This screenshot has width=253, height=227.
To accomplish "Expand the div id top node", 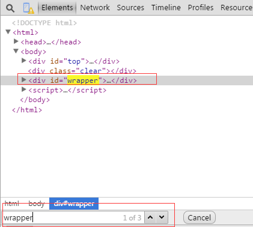I will [x=24, y=61].
